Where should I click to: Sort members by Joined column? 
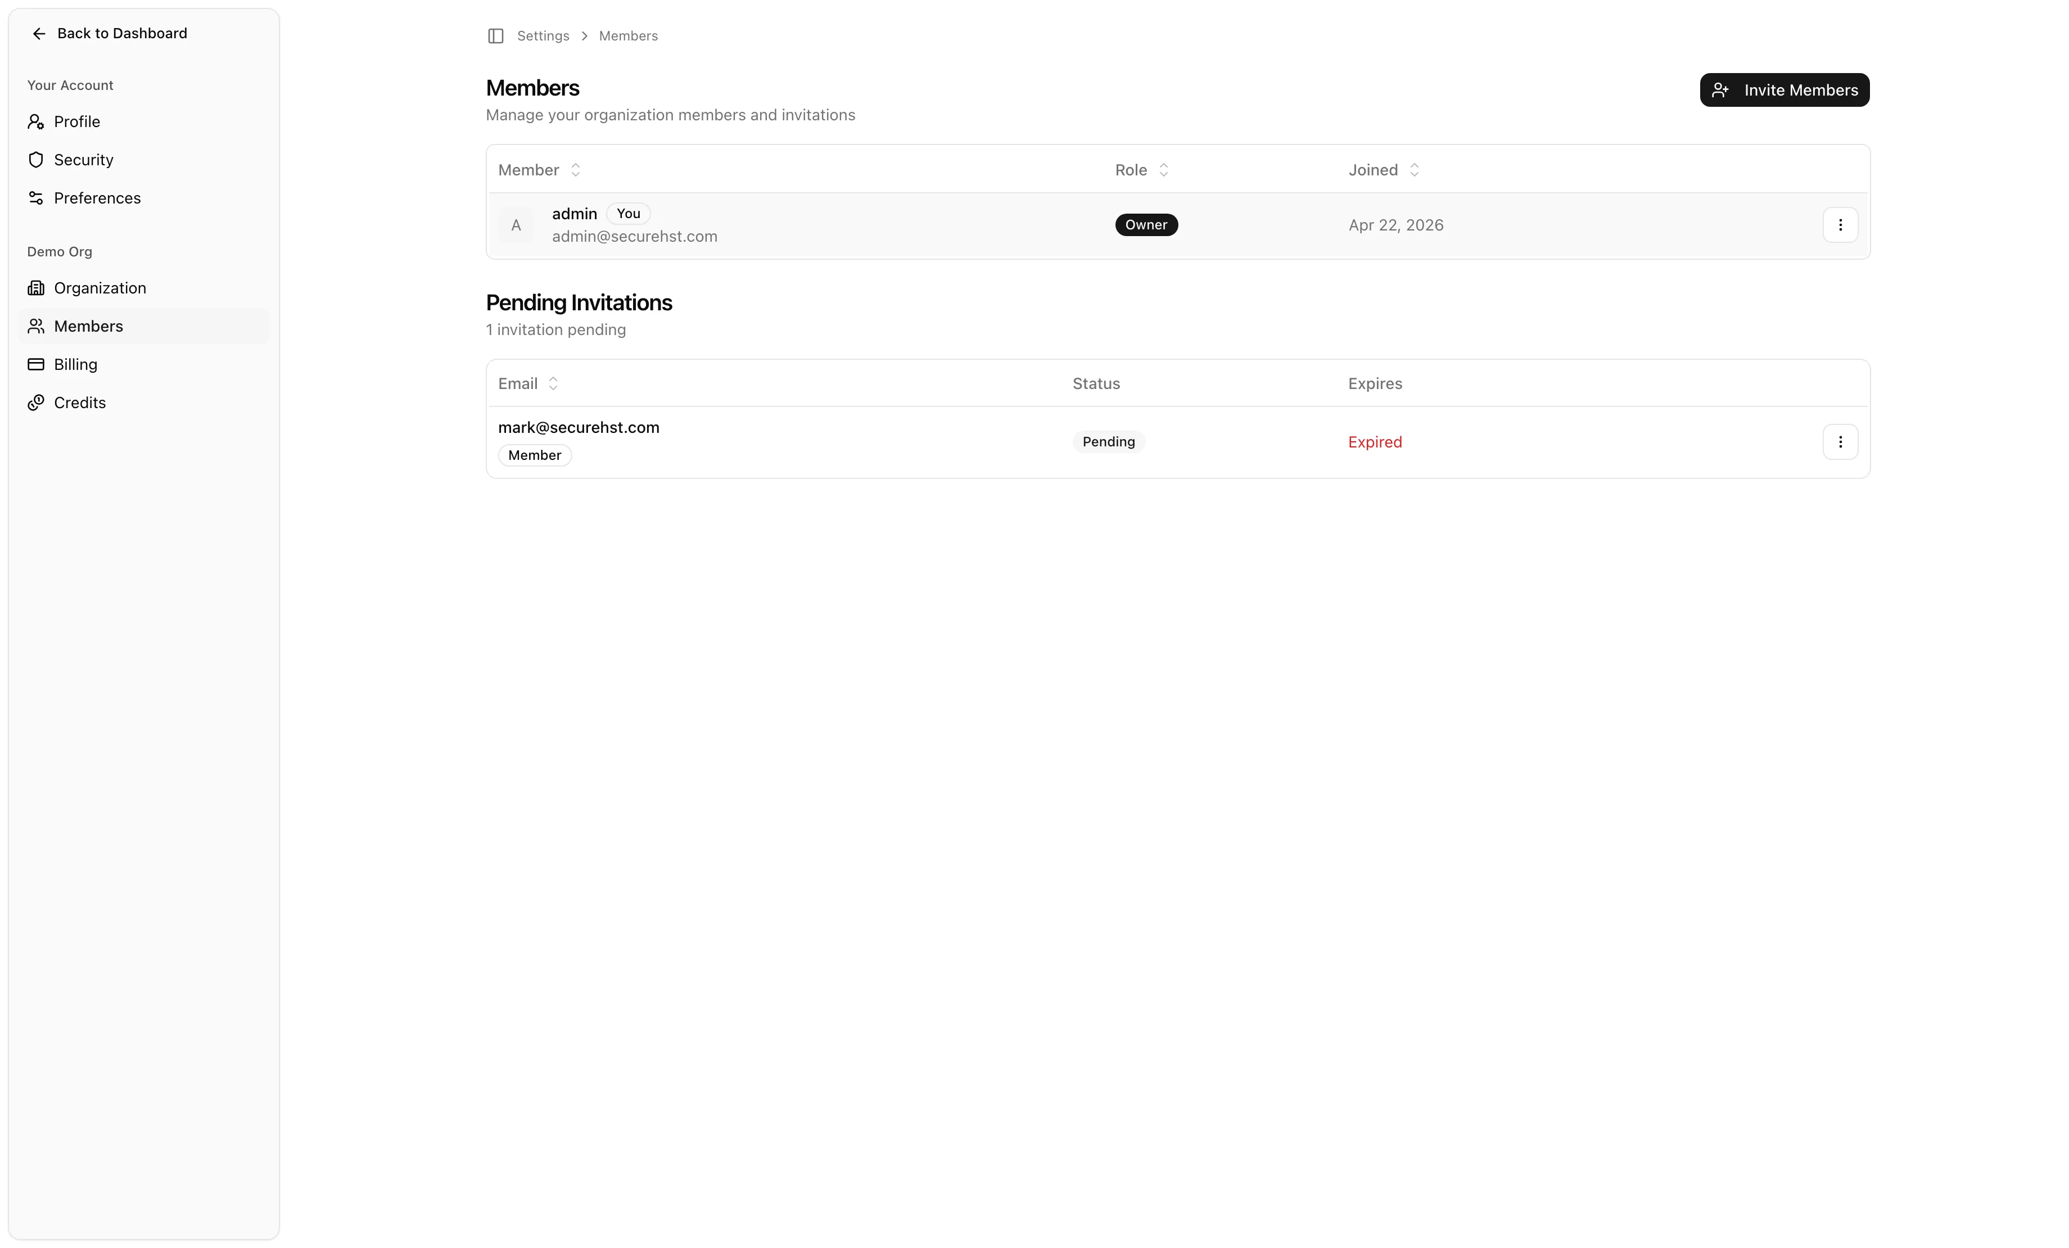click(1385, 170)
